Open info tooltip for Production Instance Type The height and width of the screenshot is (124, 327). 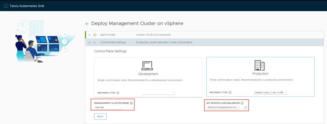pyautogui.click(x=230, y=92)
